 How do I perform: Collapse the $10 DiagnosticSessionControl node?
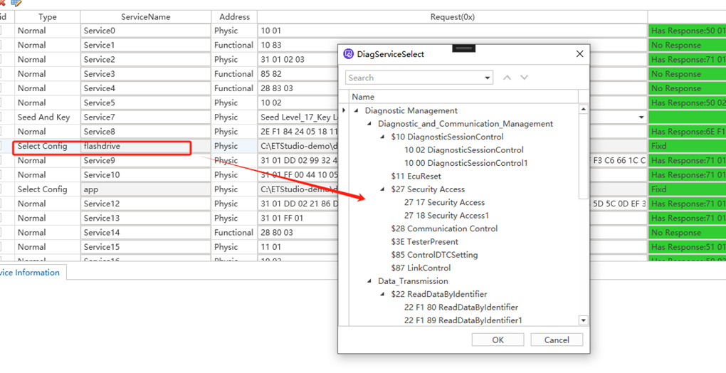382,137
